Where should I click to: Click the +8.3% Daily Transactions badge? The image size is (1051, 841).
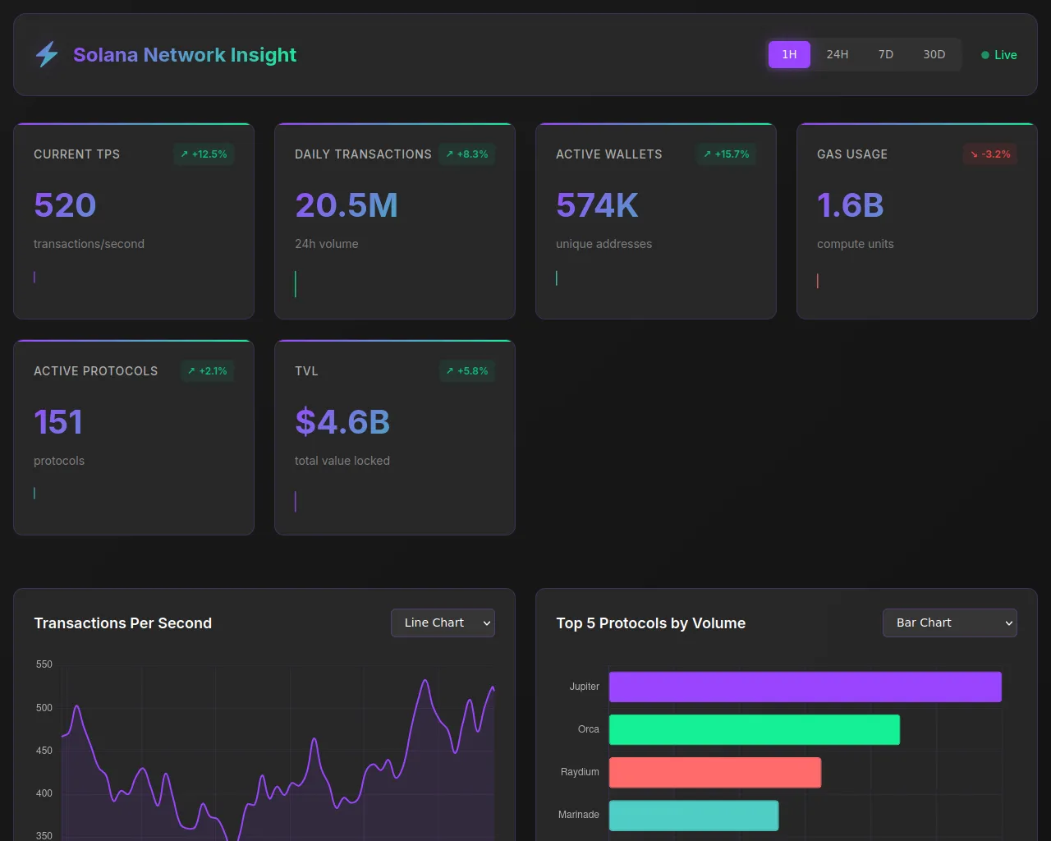(x=467, y=154)
